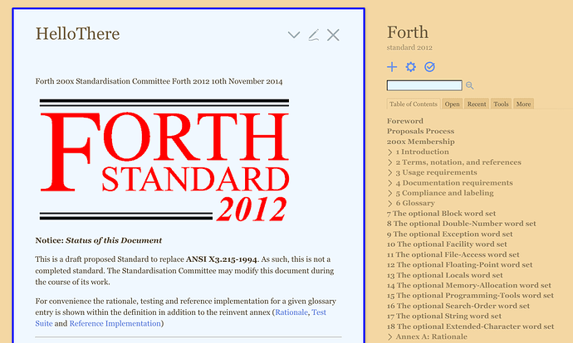Image resolution: width=573 pixels, height=343 pixels.
Task: Show the More tab
Action: coord(523,104)
